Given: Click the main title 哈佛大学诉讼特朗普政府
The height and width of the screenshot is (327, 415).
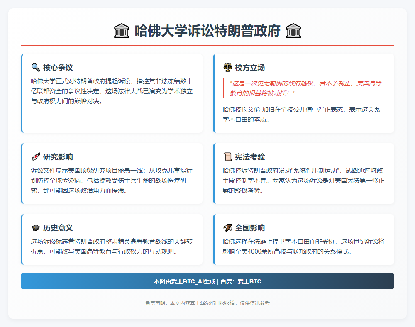Looking at the screenshot, I should [207, 31].
